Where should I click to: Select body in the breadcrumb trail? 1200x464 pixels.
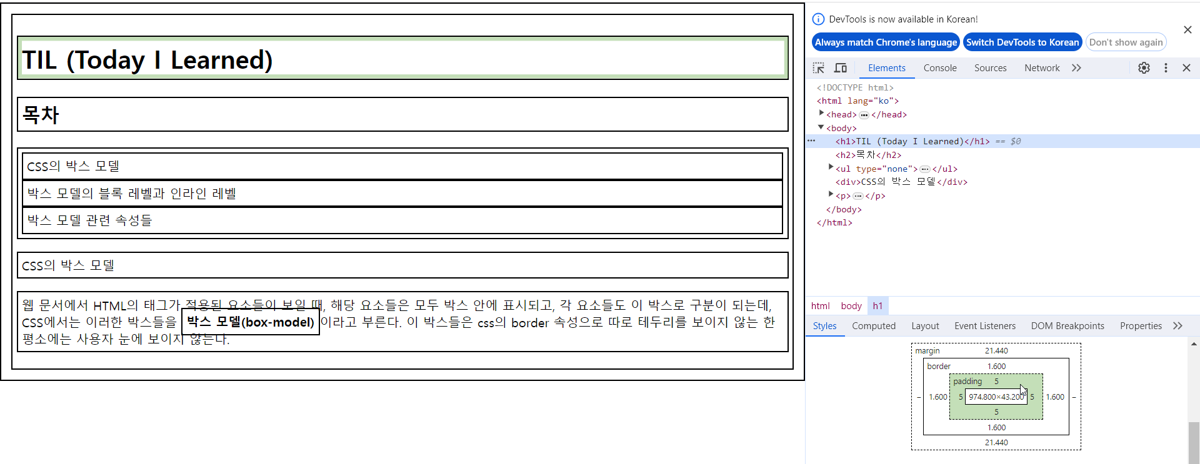pyautogui.click(x=851, y=306)
